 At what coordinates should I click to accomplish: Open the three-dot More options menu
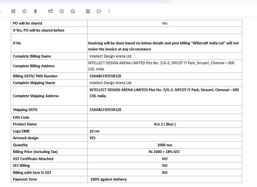[109, 11]
